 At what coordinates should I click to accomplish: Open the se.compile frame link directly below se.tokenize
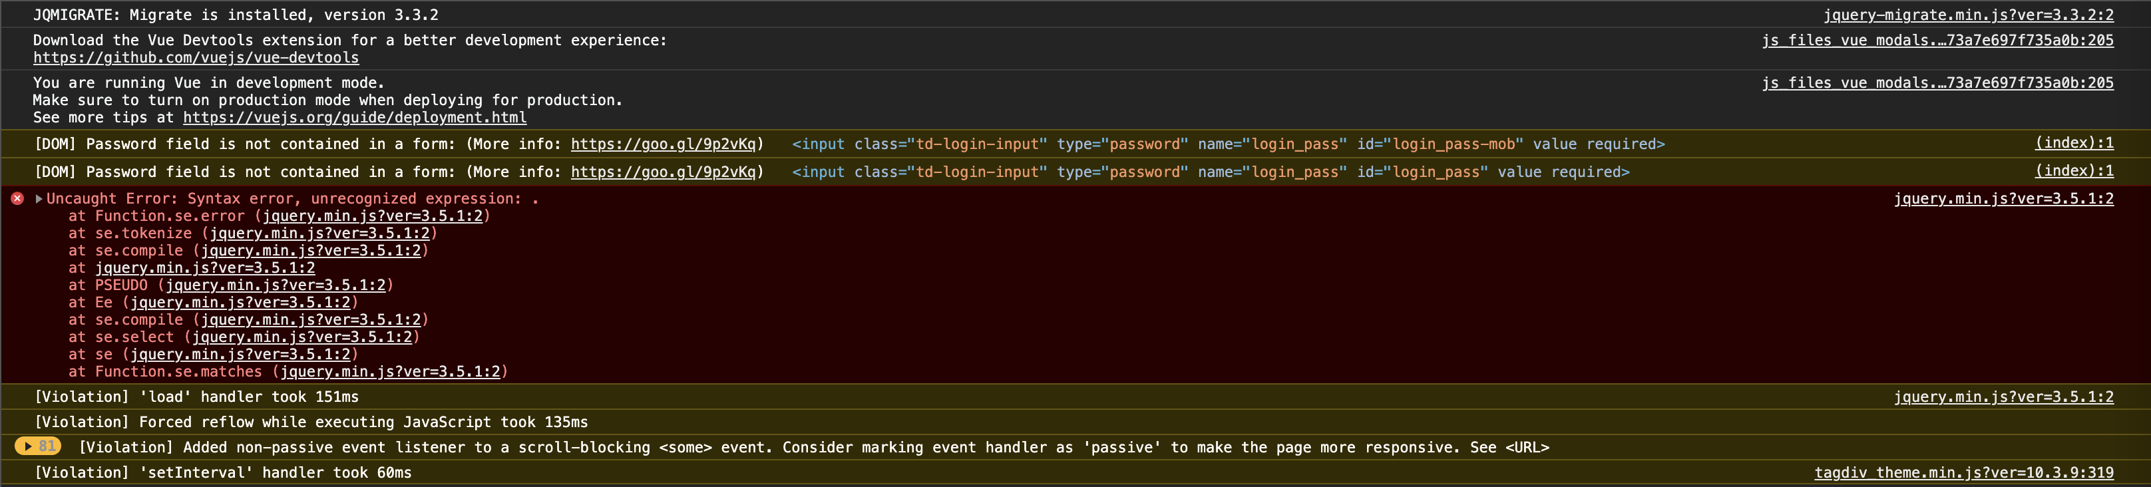(311, 251)
